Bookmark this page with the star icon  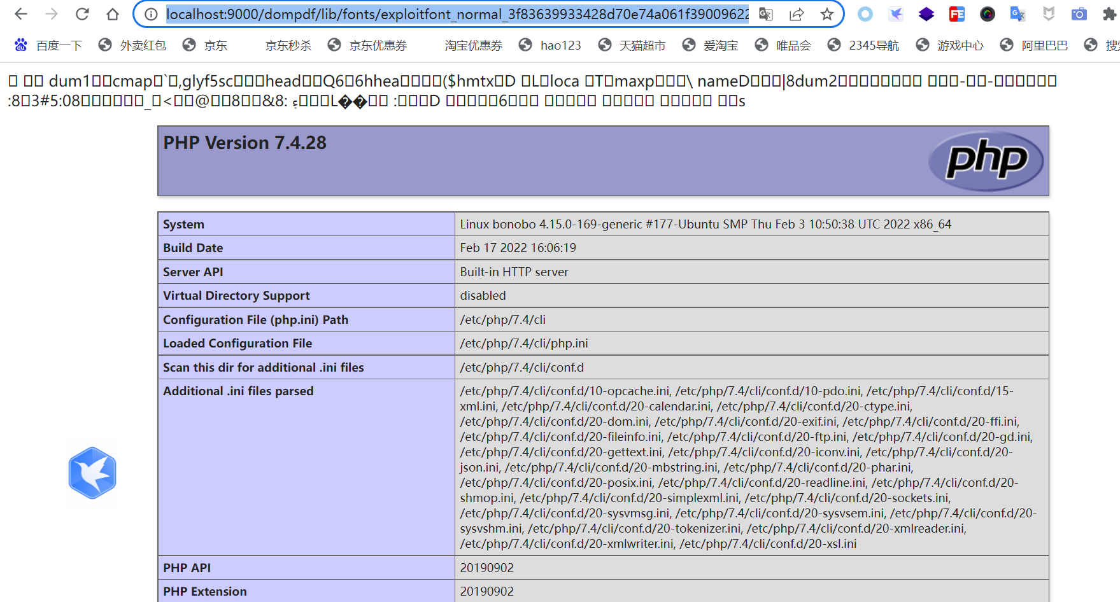click(827, 14)
